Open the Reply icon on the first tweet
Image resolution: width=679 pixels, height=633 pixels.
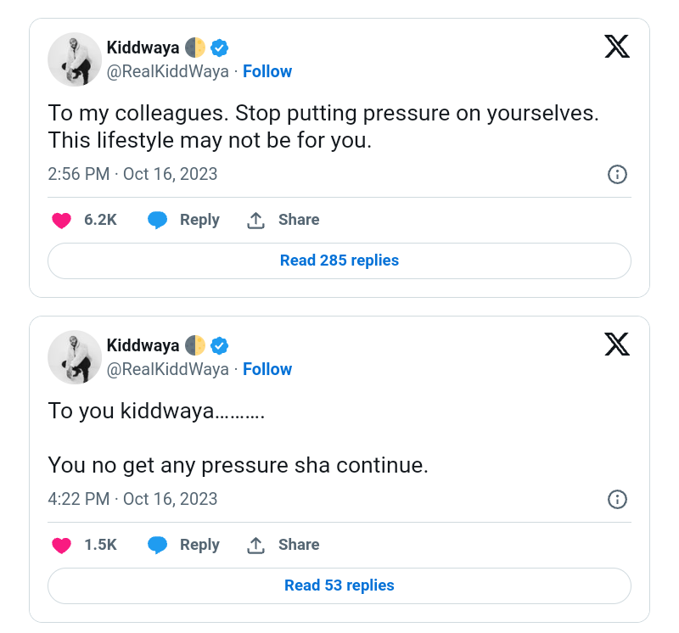pyautogui.click(x=158, y=219)
